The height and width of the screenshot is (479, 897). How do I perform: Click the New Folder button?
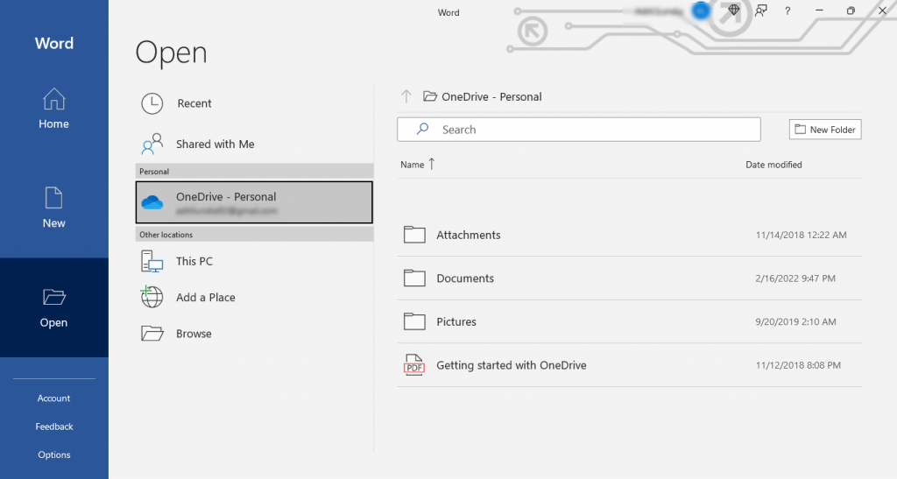point(824,130)
